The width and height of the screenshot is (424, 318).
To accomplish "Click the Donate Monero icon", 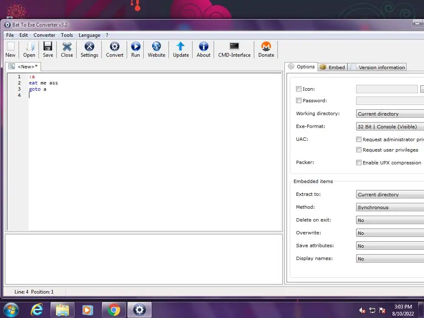I will point(266,50).
